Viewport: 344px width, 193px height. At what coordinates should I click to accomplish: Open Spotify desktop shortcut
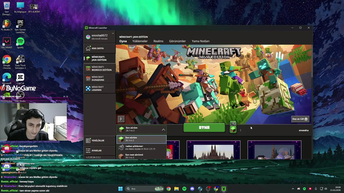click(20, 43)
